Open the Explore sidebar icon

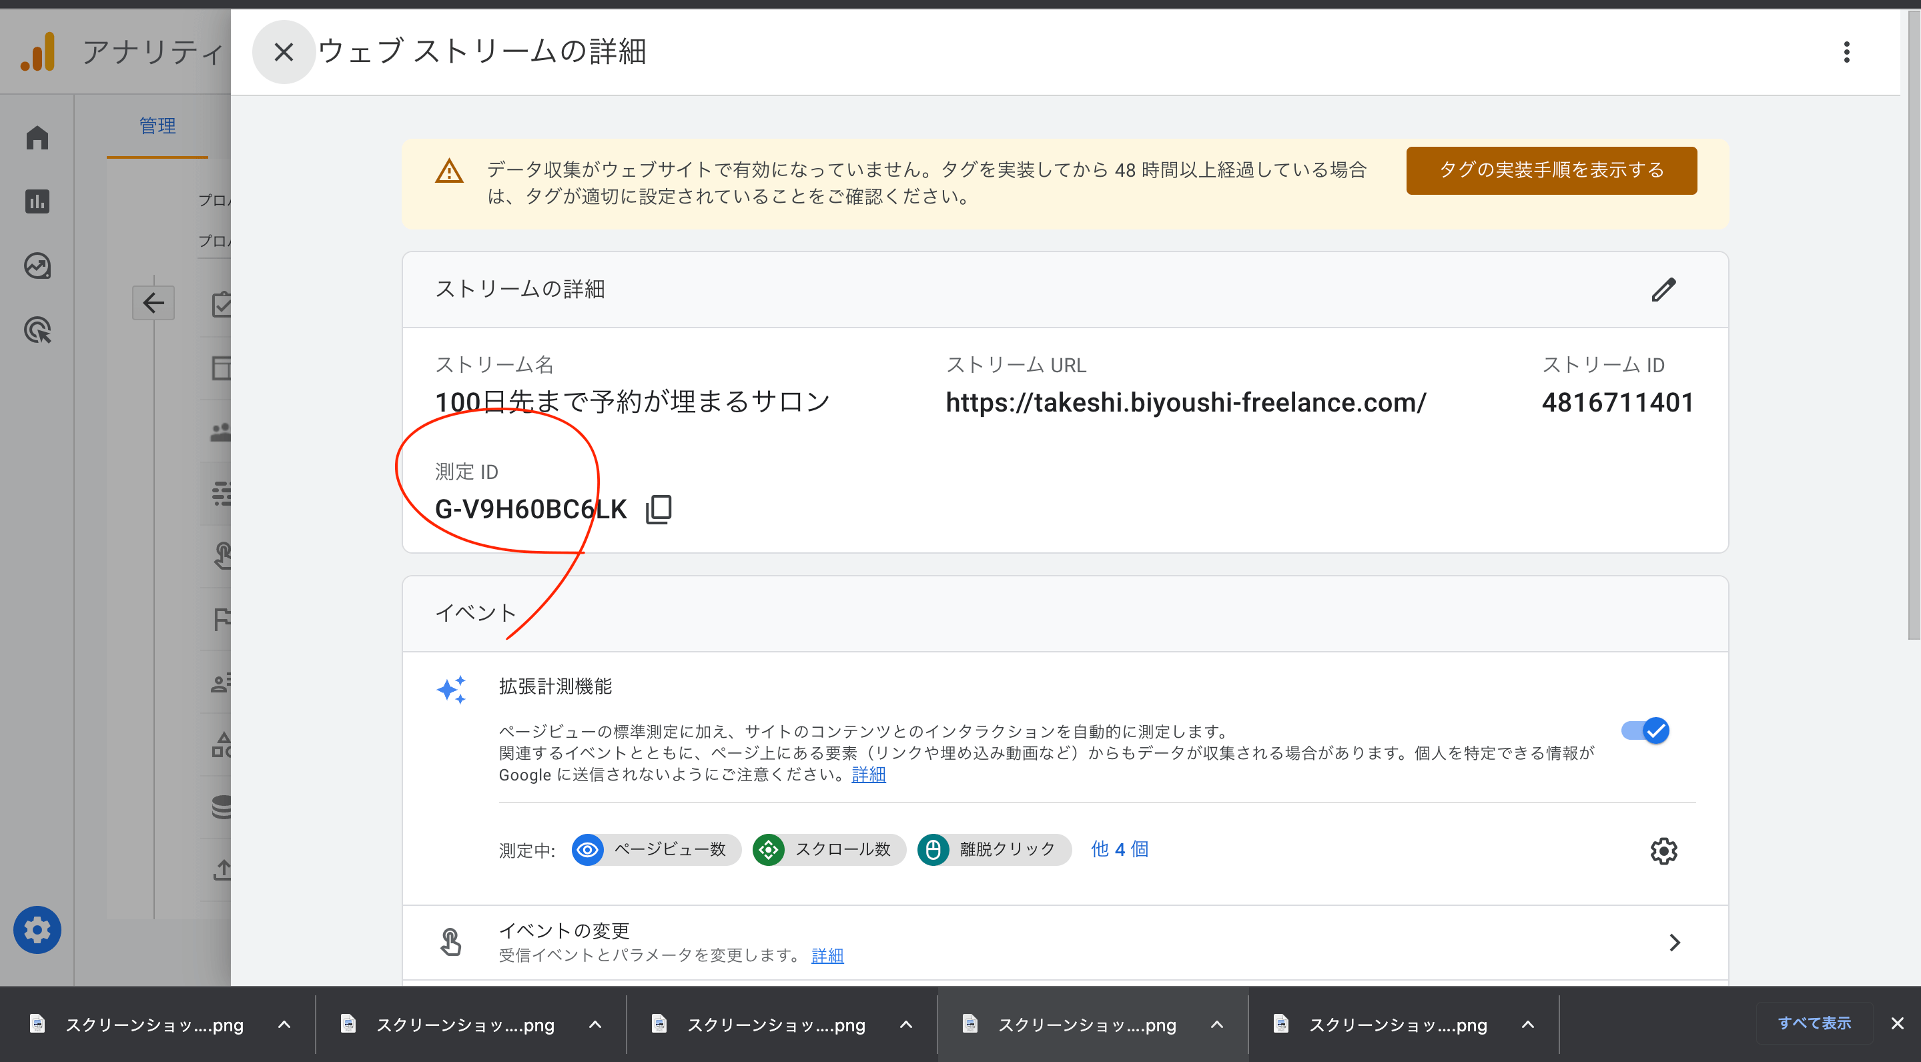click(x=37, y=266)
